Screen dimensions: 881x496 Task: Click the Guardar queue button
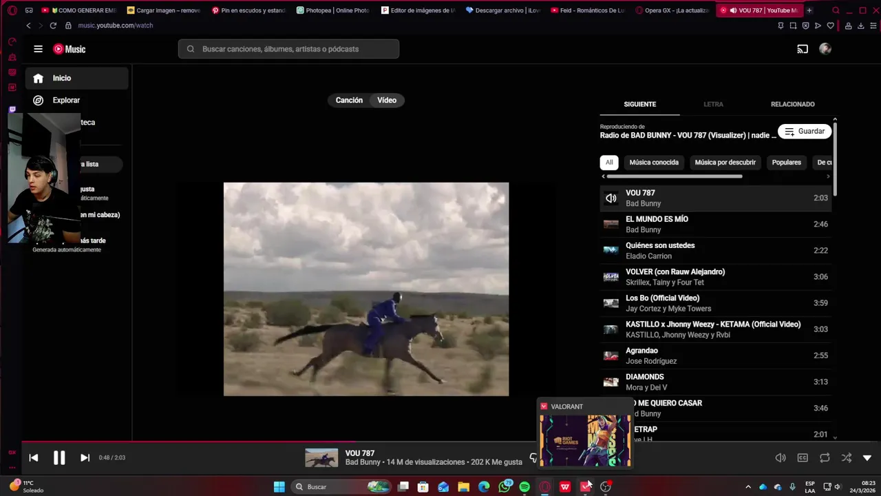click(805, 132)
